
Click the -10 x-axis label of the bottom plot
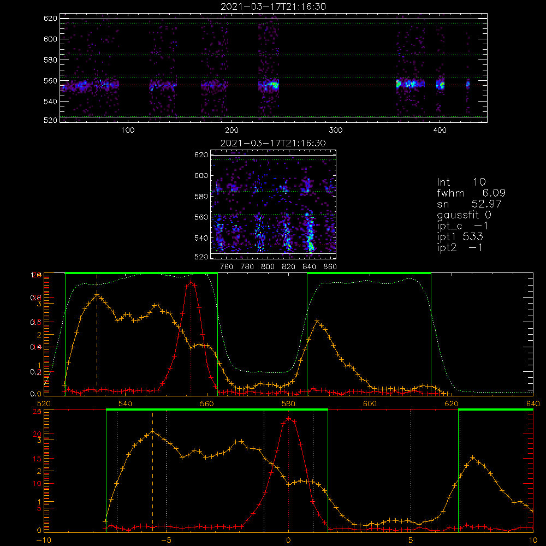(x=44, y=541)
